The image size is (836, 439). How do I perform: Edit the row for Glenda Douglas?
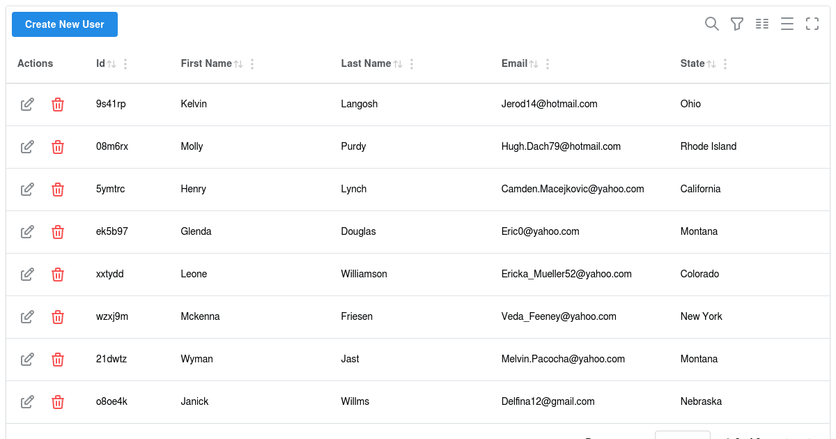[x=27, y=232]
